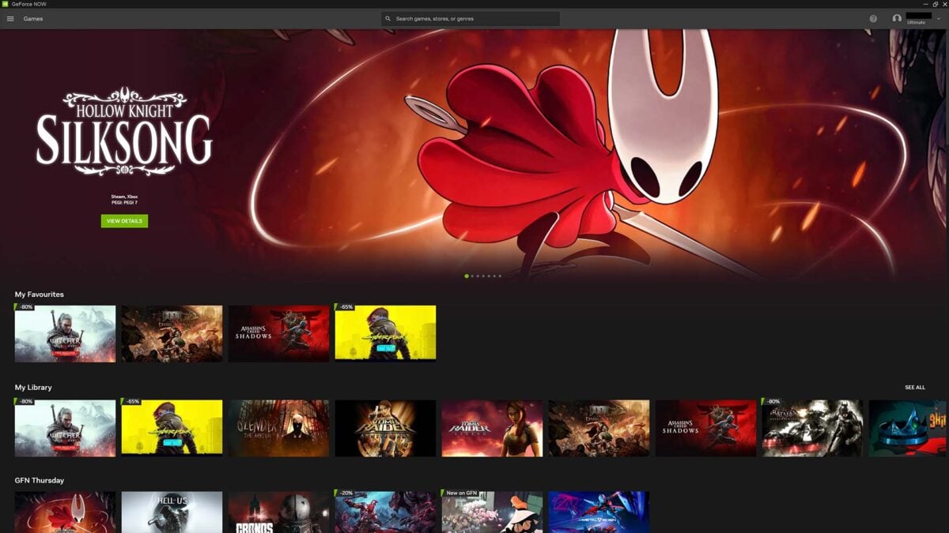This screenshot has width=949, height=533.
Task: Click the My Favourites heading
Action: point(40,295)
